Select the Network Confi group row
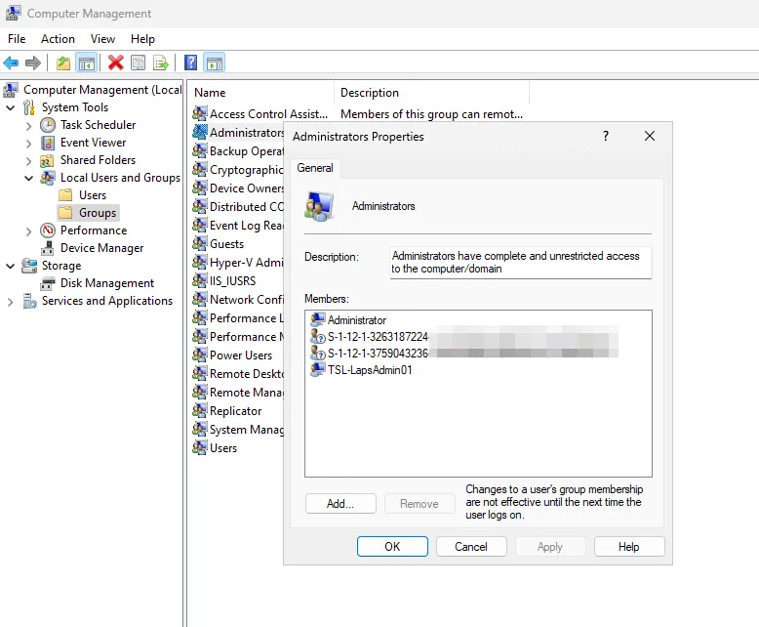The height and width of the screenshot is (627, 759). tap(238, 300)
